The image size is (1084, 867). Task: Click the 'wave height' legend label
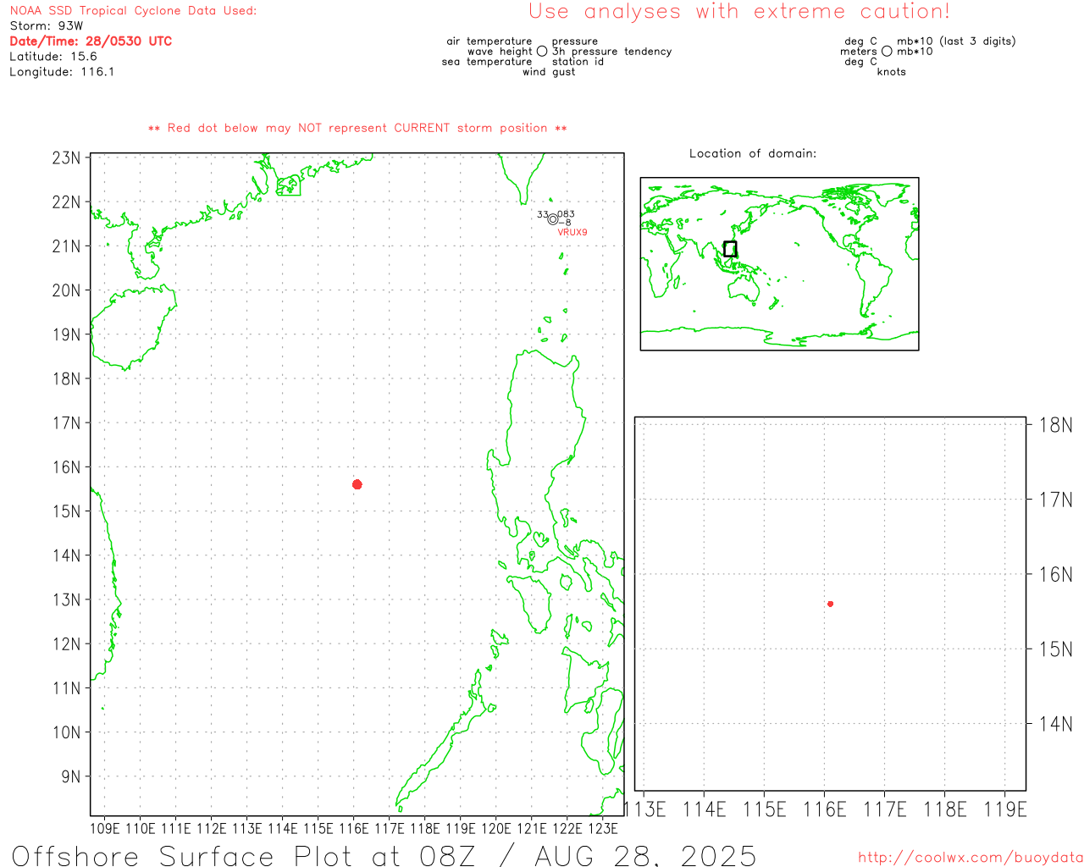point(500,52)
